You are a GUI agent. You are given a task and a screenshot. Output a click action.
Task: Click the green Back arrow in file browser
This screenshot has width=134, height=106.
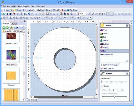(x=4, y=27)
